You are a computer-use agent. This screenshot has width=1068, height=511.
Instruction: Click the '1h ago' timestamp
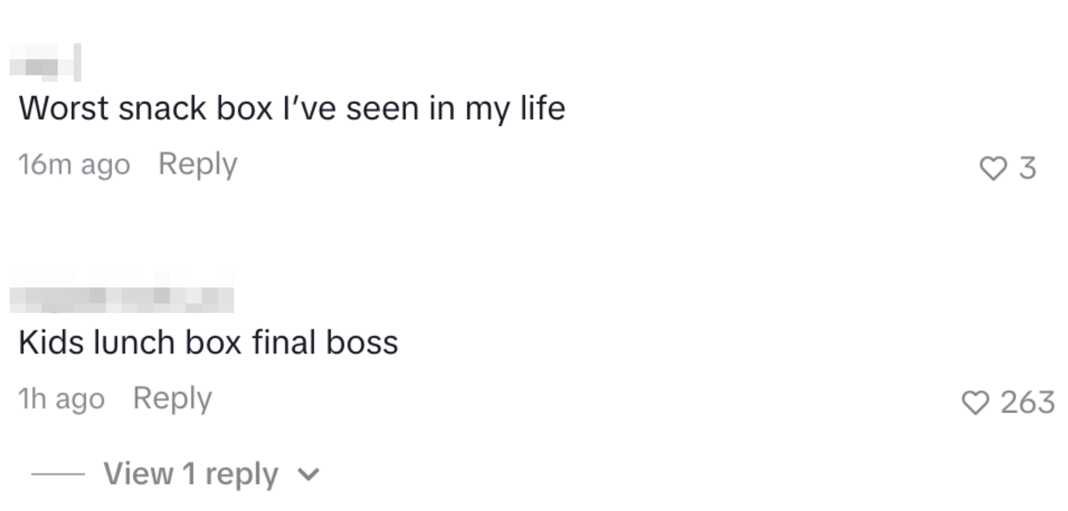pyautogui.click(x=61, y=399)
